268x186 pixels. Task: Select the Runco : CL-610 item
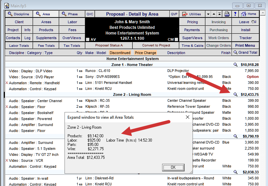tap(98, 71)
